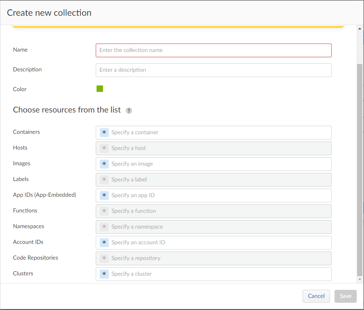Click the wildcard asterisk icon in Hosts
The height and width of the screenshot is (310, 364).
pyautogui.click(x=104, y=148)
